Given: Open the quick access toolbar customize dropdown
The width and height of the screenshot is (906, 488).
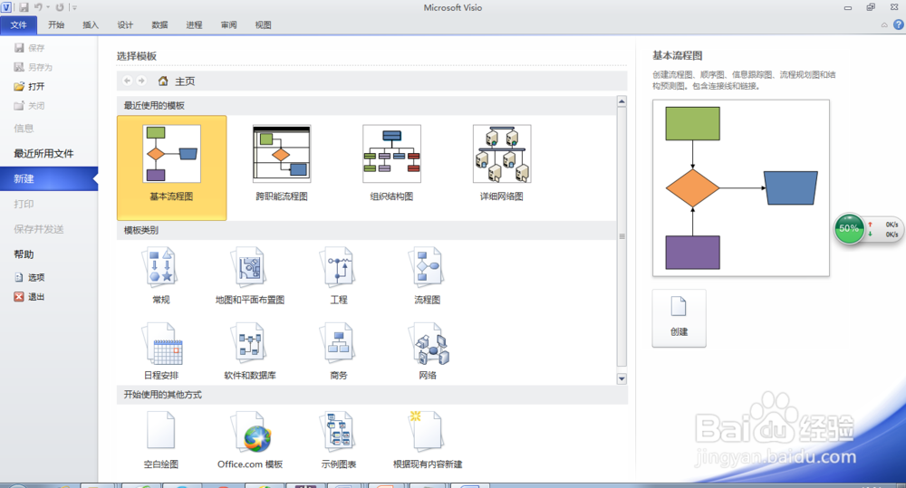Looking at the screenshot, I should point(74,7).
